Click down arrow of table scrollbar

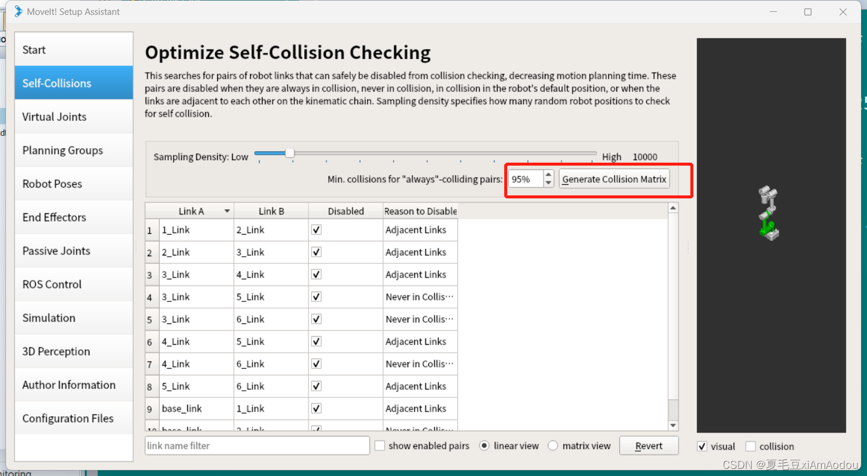click(673, 425)
